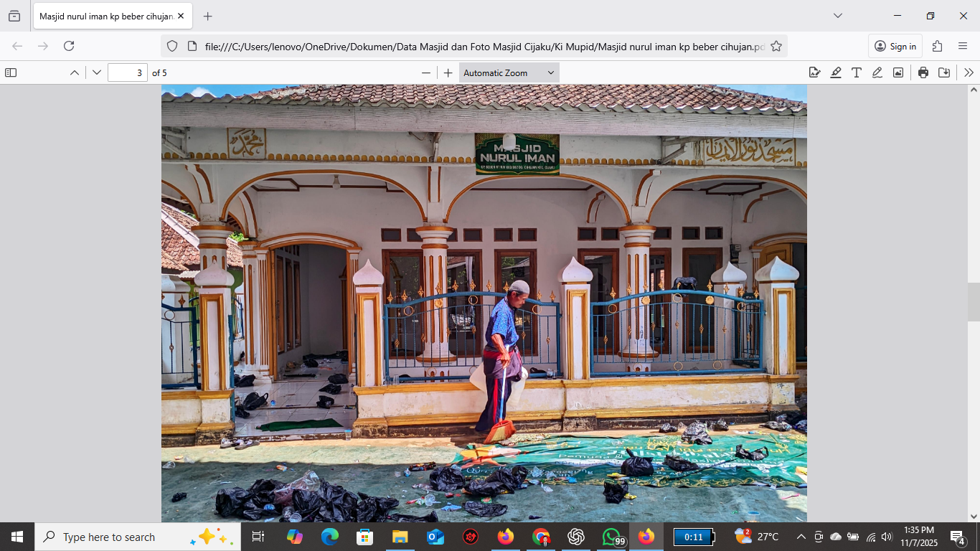
Task: Expand the PDF tools chevron menu
Action: (969, 72)
